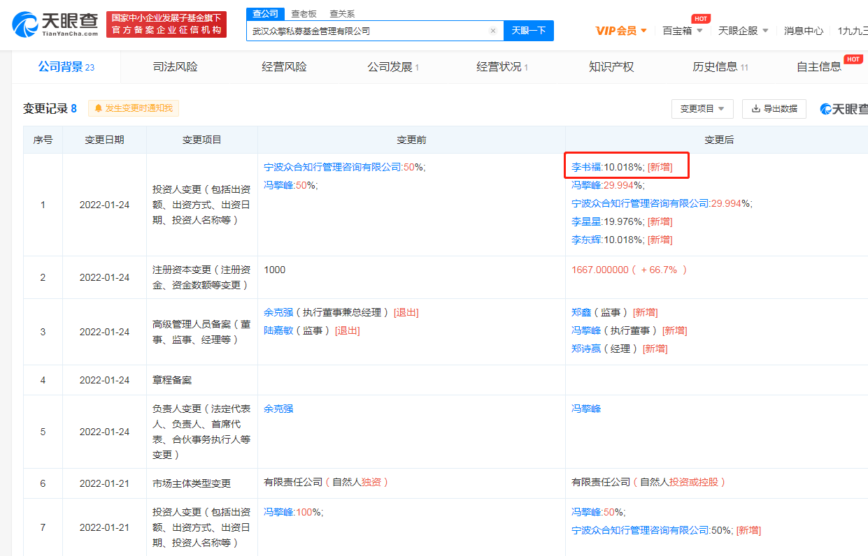The image size is (868, 556).
Task: Click into the company search input field
Action: click(367, 31)
